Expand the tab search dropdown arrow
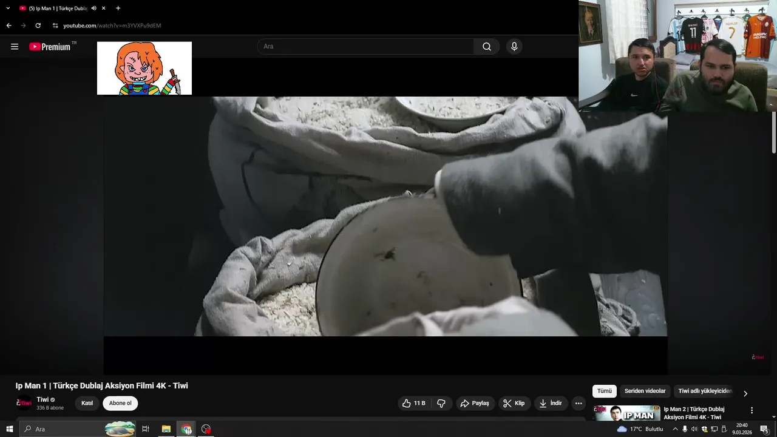 point(8,8)
